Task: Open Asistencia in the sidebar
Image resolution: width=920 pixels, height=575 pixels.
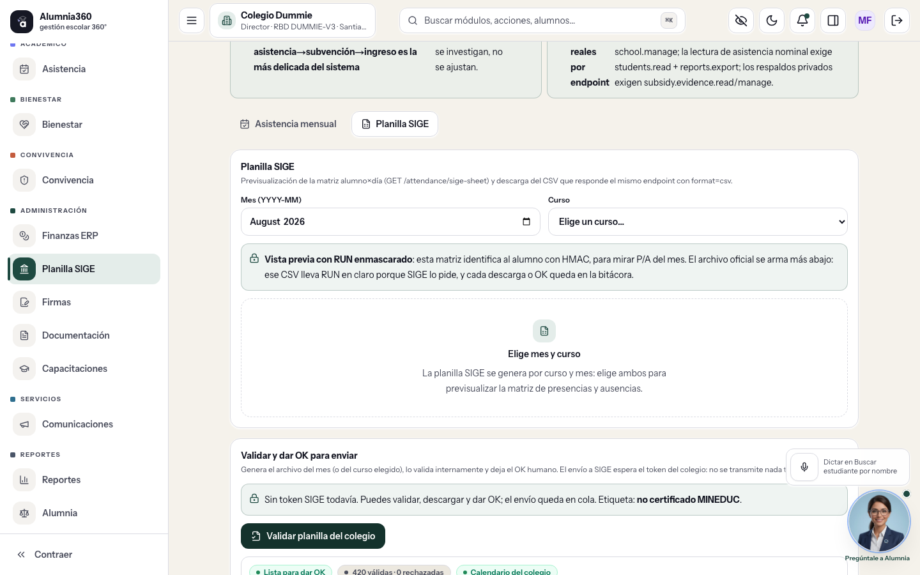Action: tap(84, 69)
